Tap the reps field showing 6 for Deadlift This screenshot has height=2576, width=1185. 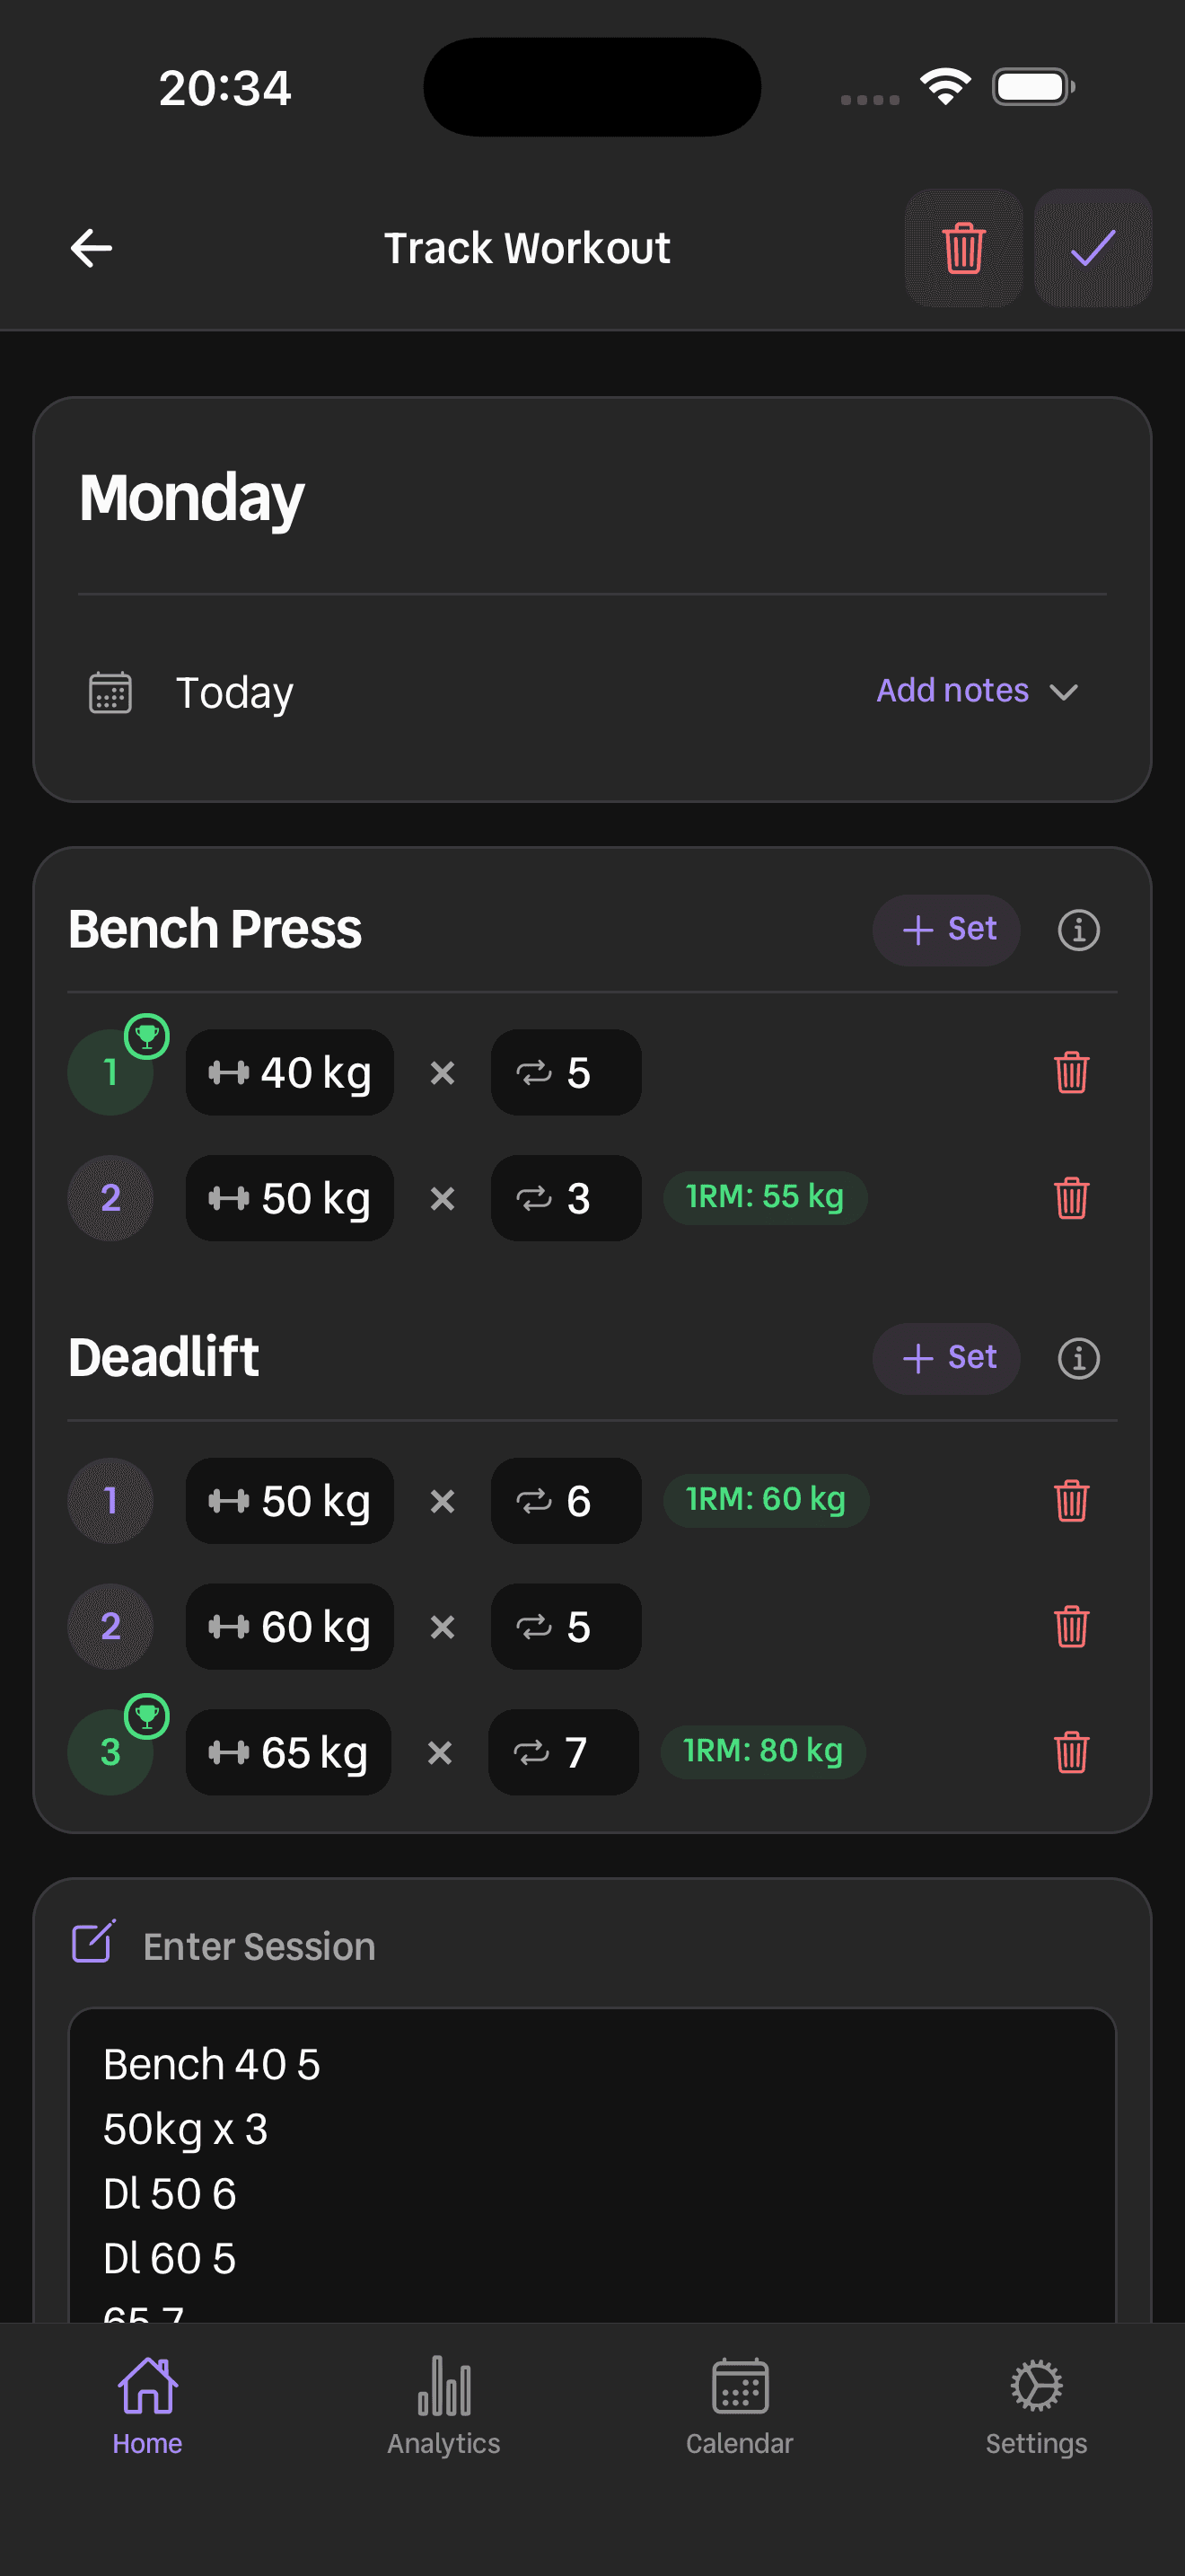pyautogui.click(x=565, y=1500)
